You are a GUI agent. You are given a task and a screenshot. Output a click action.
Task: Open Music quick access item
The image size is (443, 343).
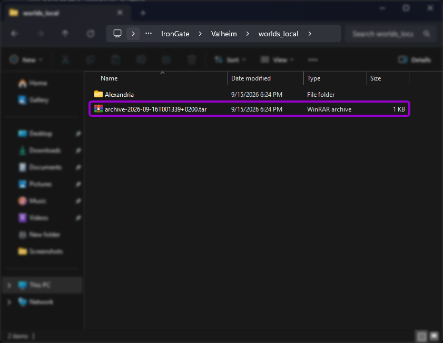click(x=32, y=201)
